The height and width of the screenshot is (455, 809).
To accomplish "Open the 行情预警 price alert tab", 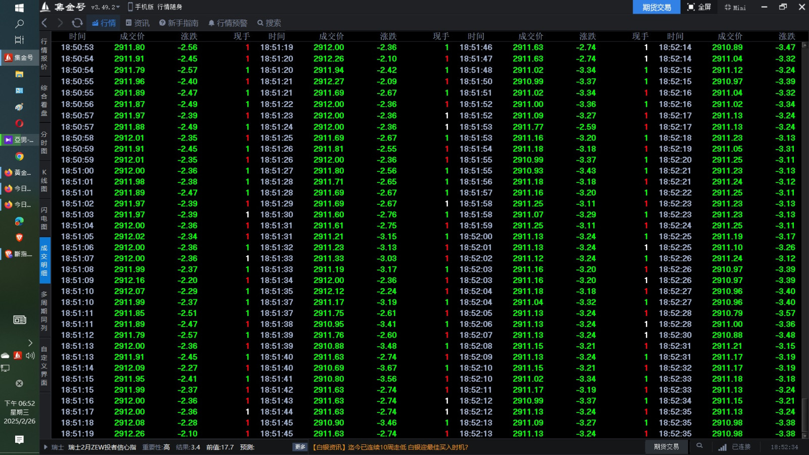I will tap(228, 23).
